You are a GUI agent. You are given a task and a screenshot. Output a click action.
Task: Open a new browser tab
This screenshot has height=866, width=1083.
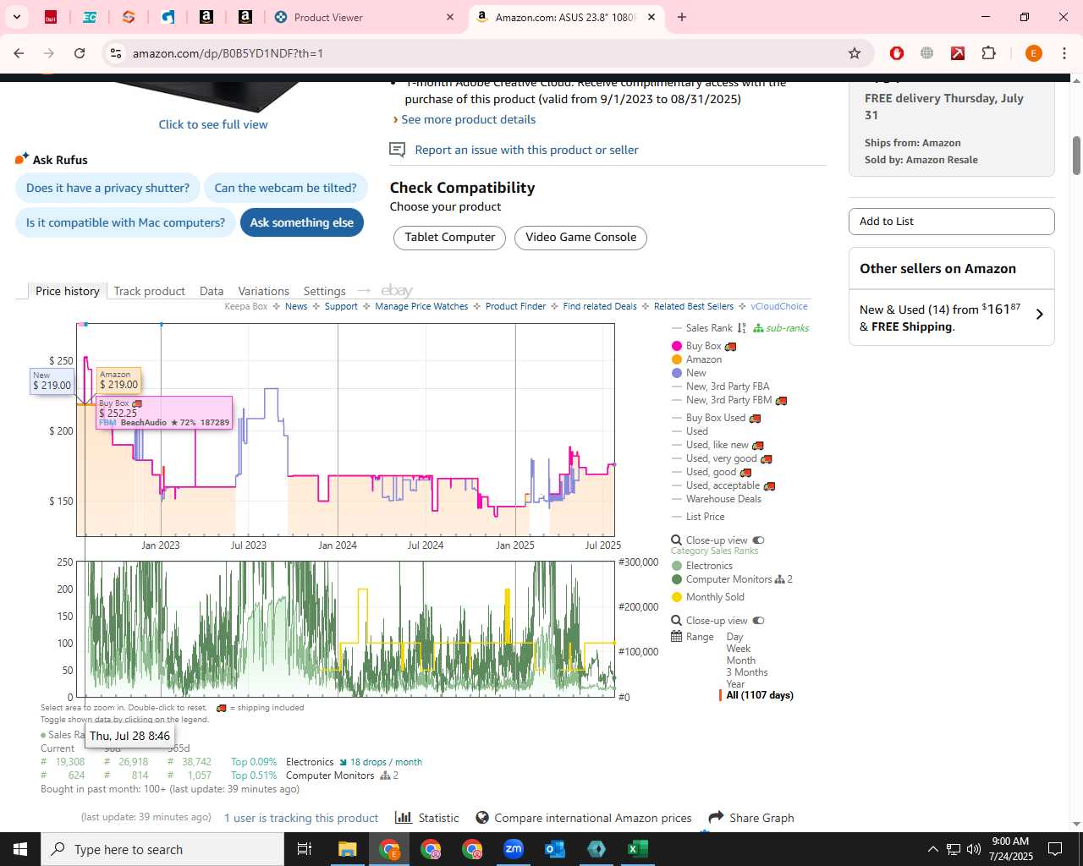[682, 17]
